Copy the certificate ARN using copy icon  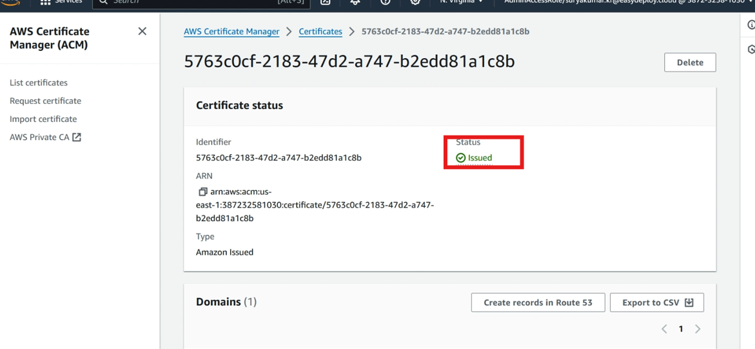click(202, 192)
